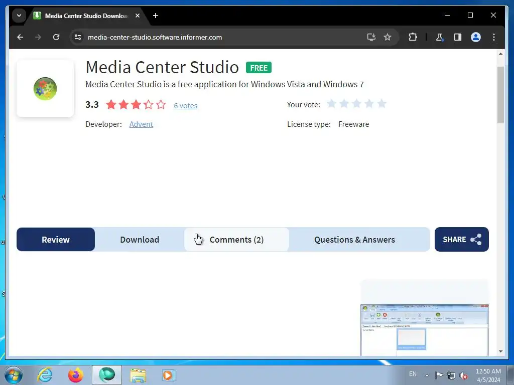Click the muted volume tray icon
The image size is (514, 385).
click(x=463, y=375)
